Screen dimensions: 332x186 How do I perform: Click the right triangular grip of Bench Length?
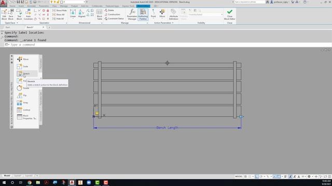tap(241, 117)
